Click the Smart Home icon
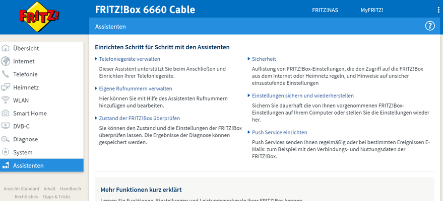 6,113
